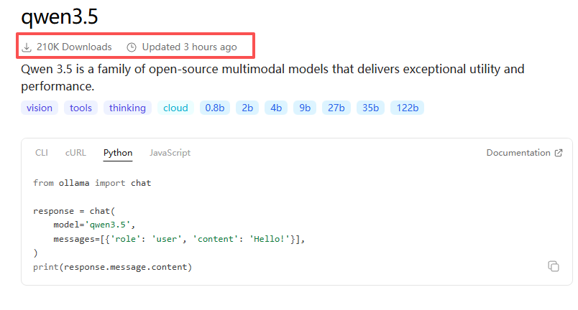Image resolution: width=578 pixels, height=310 pixels.
Task: Select the 122b model size tag
Action: 408,108
